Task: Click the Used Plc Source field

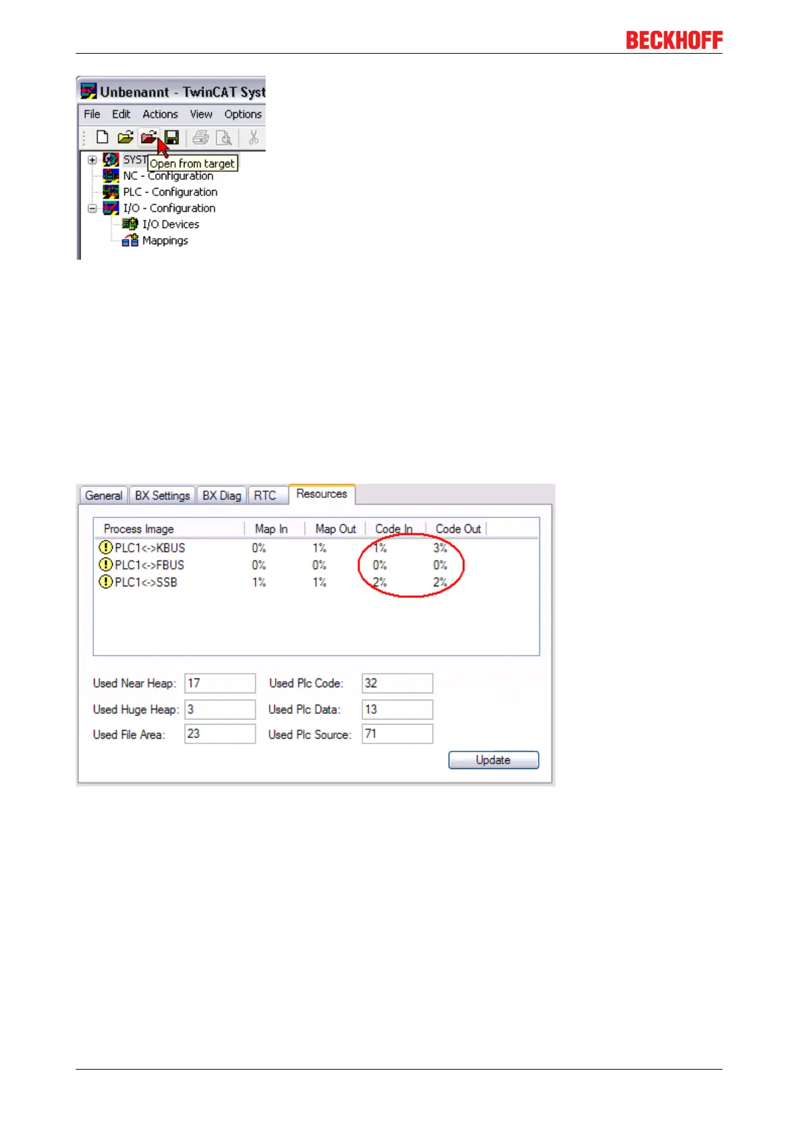Action: [x=397, y=733]
